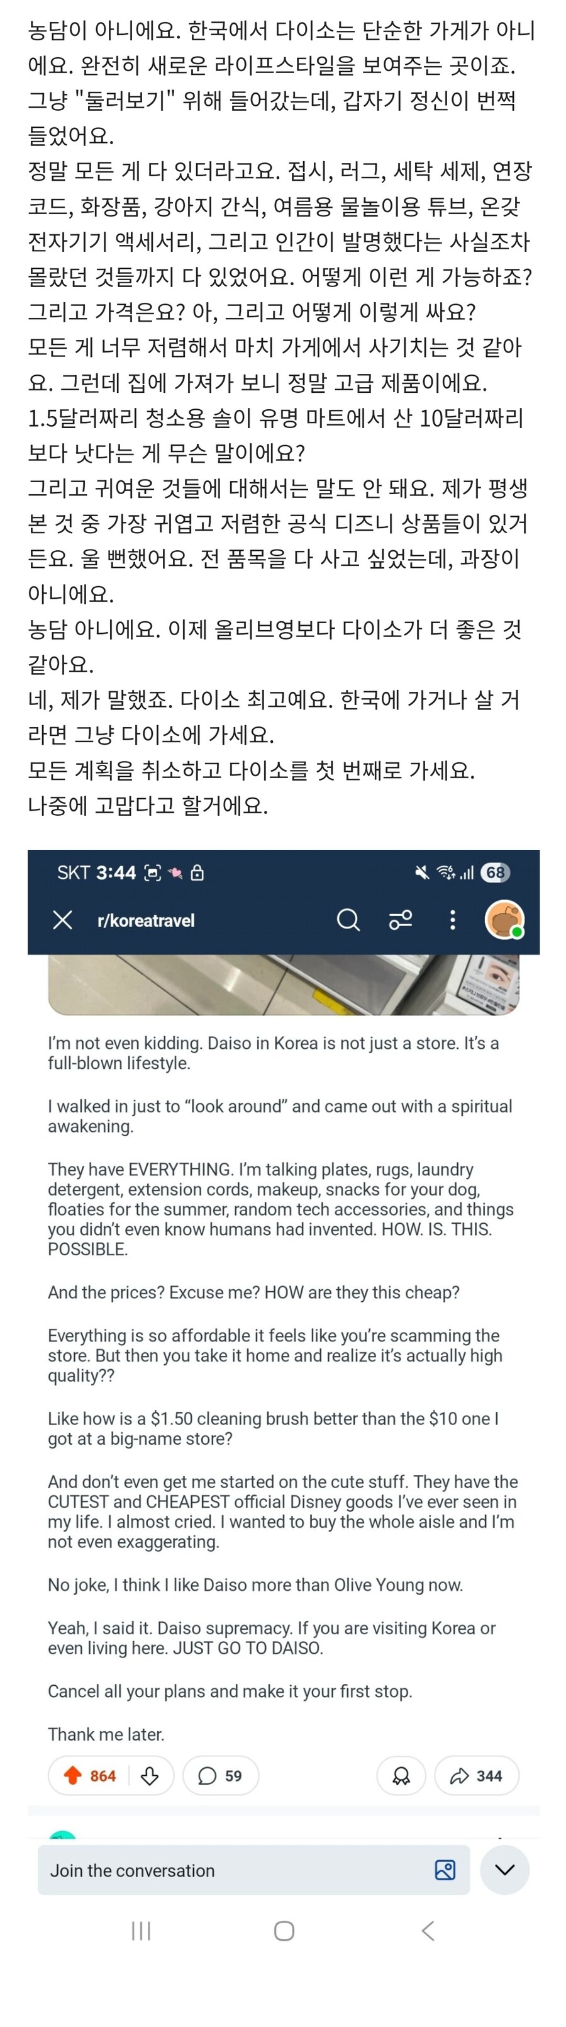Open the feed filter sliders icon
Screen dimensions: 566x2027
pos(400,920)
